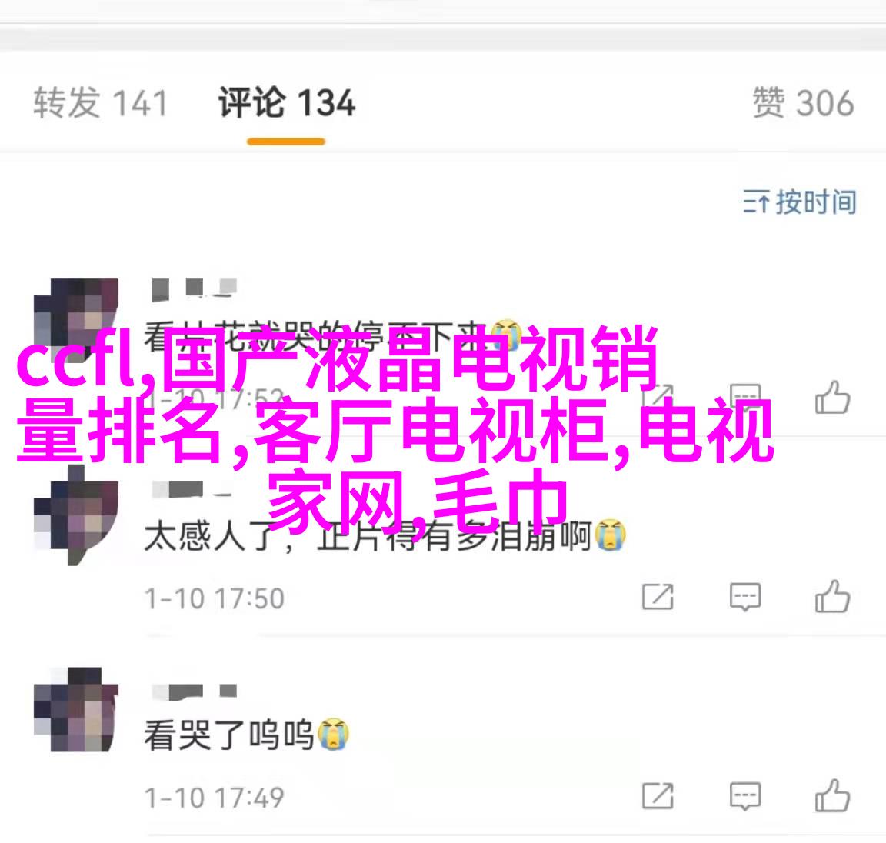The height and width of the screenshot is (843, 886).
Task: Reply to the 看哭了呜呜 comment
Action: coord(745,797)
